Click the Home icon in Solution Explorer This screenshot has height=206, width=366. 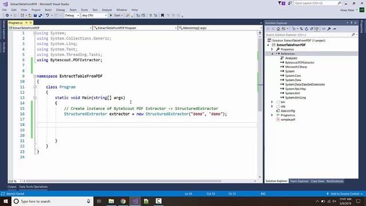tap(279, 29)
